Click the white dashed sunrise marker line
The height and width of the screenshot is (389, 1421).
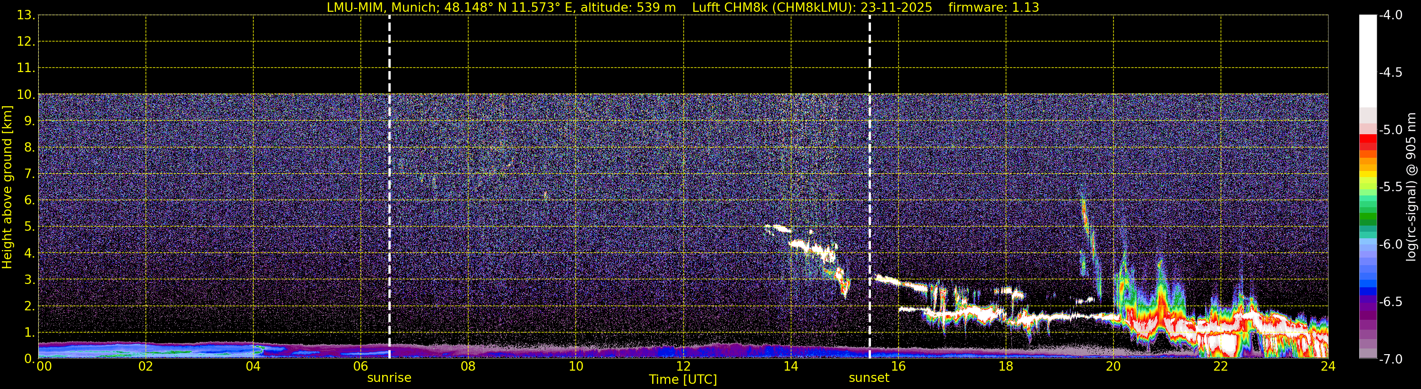pos(389,187)
